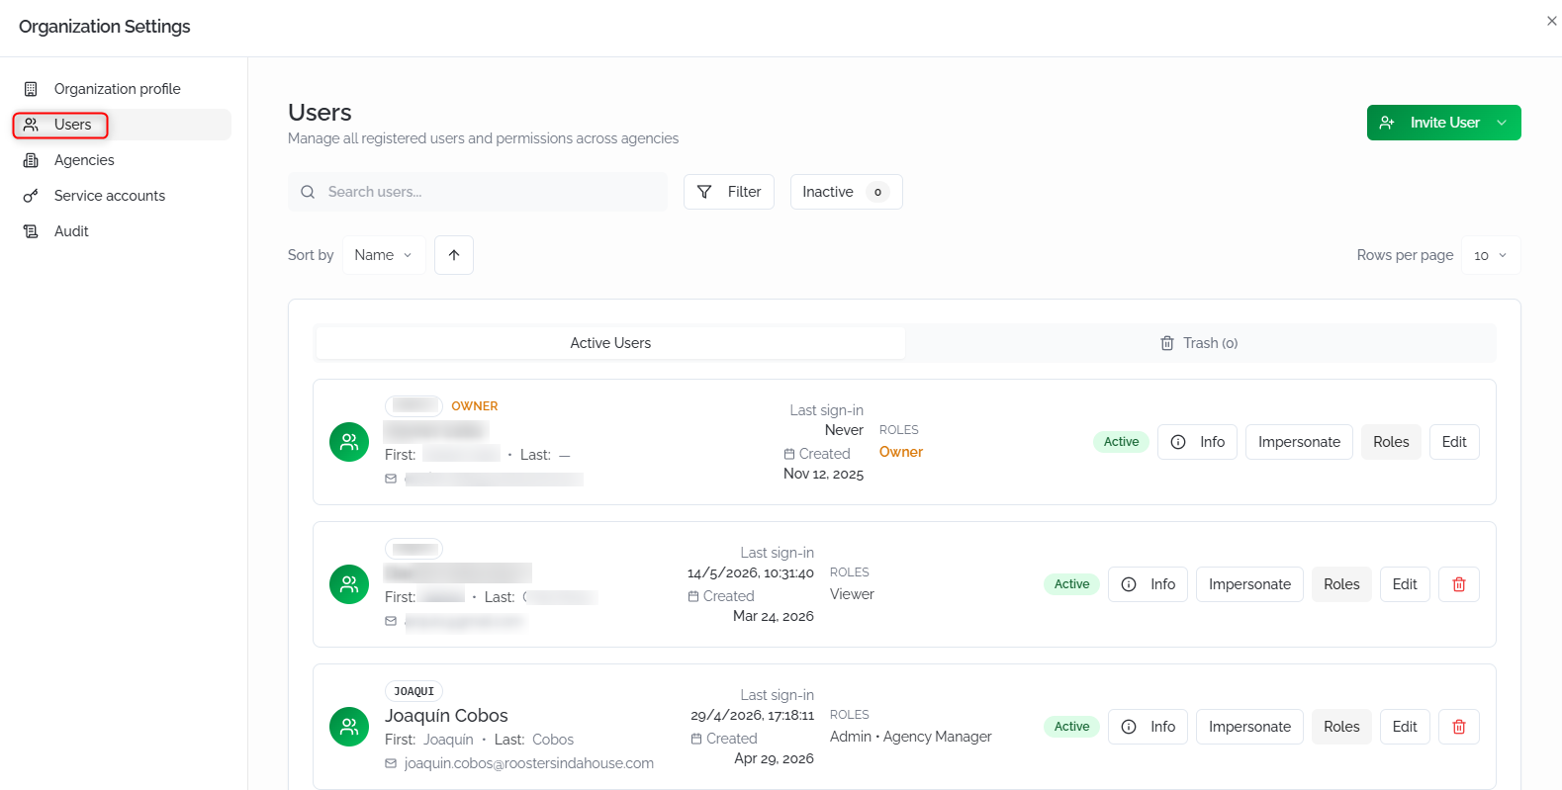Go to the Agencies section
Screen dimensions: 1562x790
point(122,160)
